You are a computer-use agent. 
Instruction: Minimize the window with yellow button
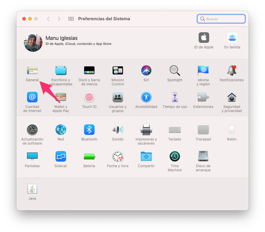[30, 19]
